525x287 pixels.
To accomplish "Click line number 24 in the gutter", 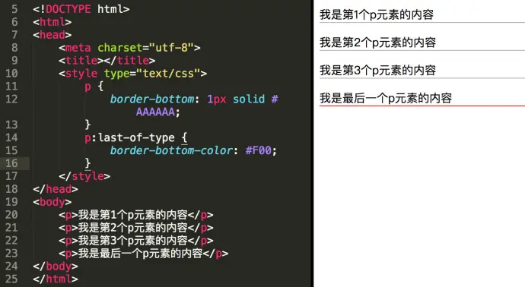I will click(x=11, y=266).
